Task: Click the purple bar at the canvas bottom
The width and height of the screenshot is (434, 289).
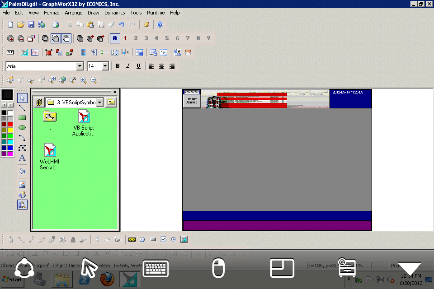Action: pos(277,226)
